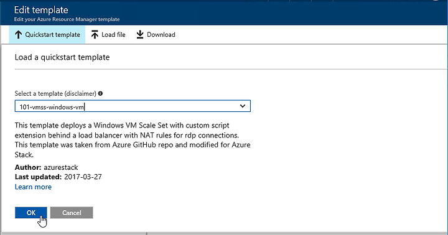Click the Quickstart template up-arrow icon
Screen dimensions: 448x235
pyautogui.click(x=18, y=35)
